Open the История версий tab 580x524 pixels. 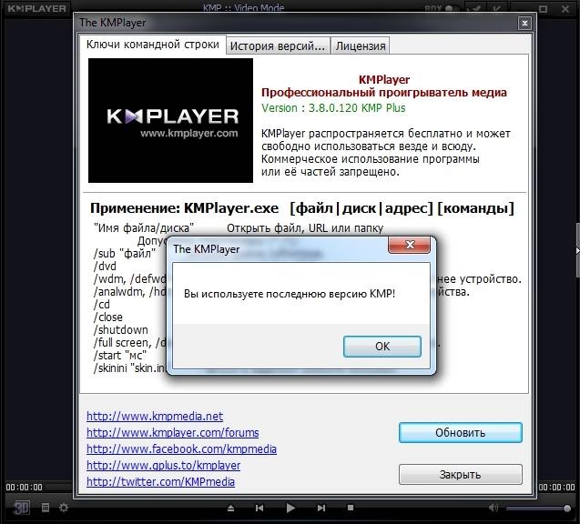click(x=278, y=45)
